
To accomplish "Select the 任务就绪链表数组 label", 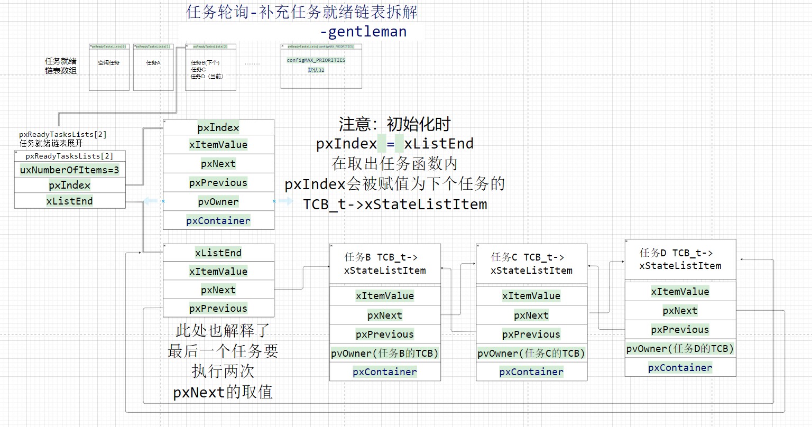I will coord(61,66).
